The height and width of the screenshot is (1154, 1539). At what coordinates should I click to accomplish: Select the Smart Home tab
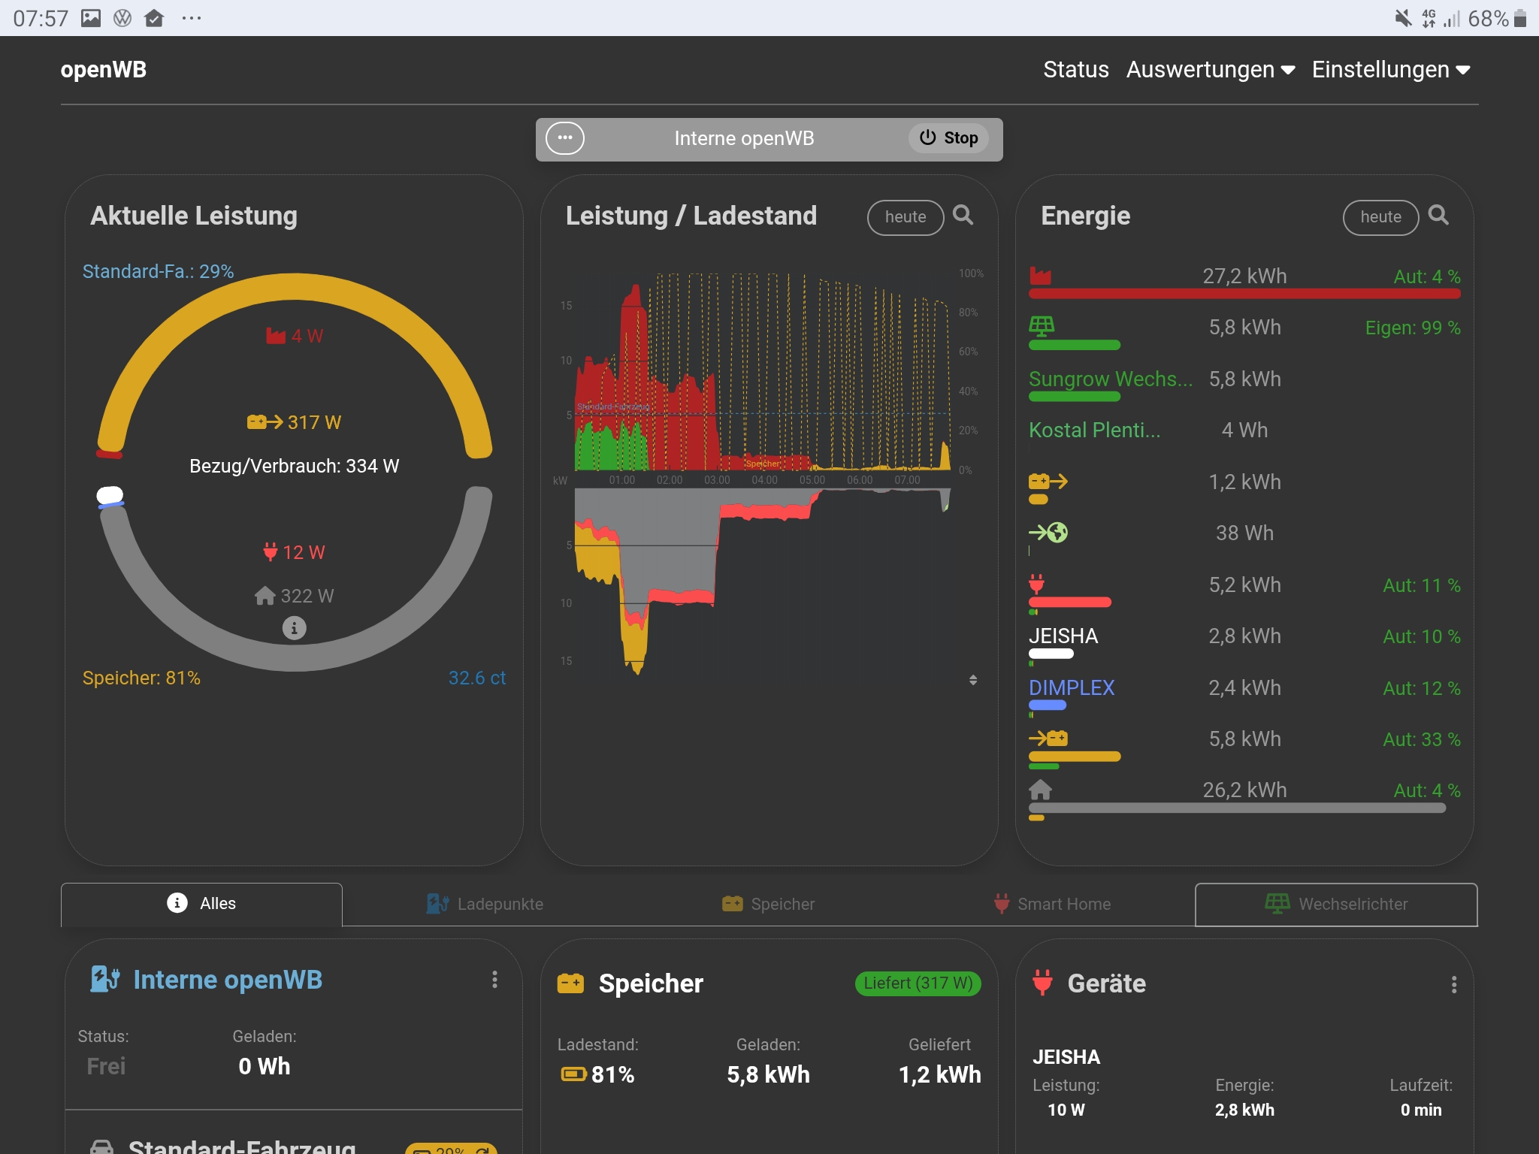click(1052, 904)
